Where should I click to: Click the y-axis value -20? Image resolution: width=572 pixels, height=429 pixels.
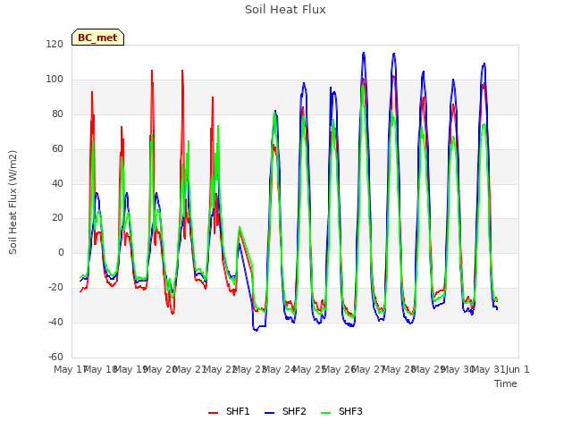55,288
